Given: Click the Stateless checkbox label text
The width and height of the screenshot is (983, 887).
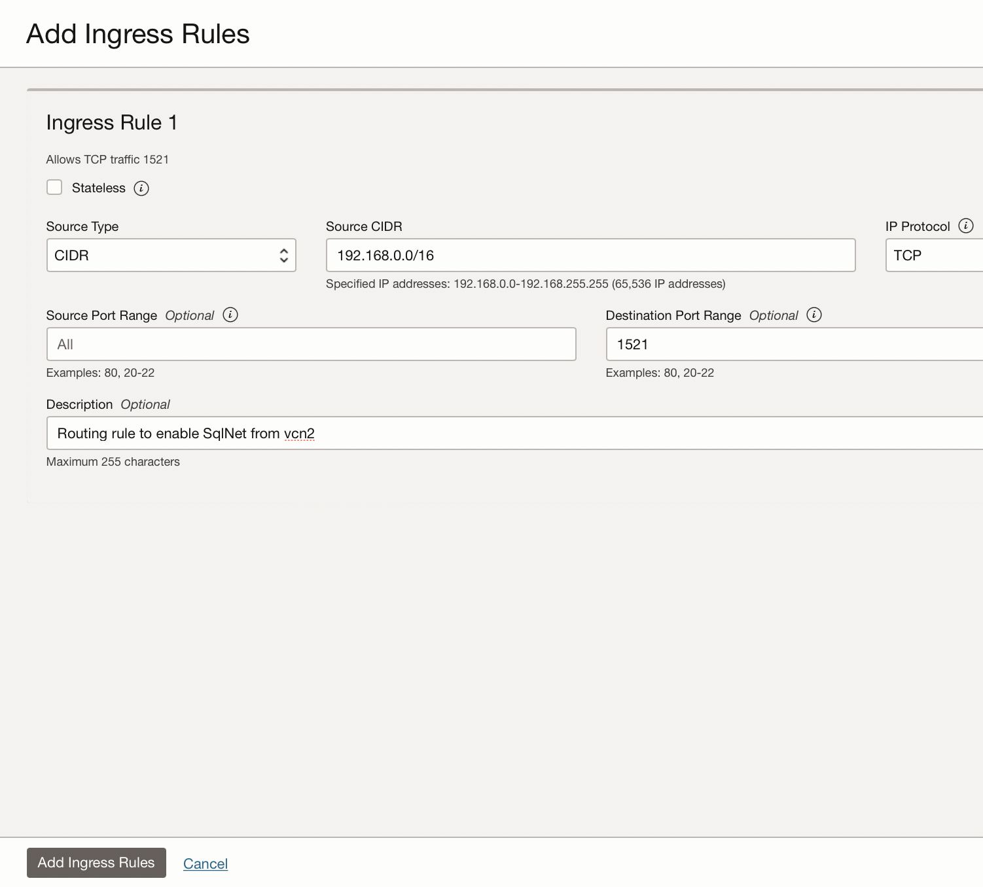Looking at the screenshot, I should point(98,188).
